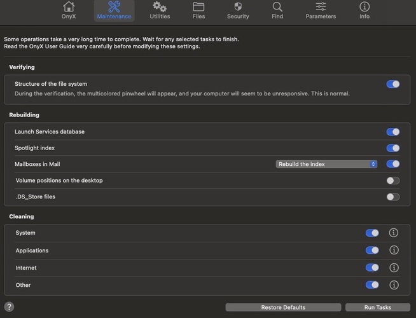This screenshot has height=318, width=416.
Task: Turn off Launch Services database toggle
Action: pyautogui.click(x=393, y=132)
